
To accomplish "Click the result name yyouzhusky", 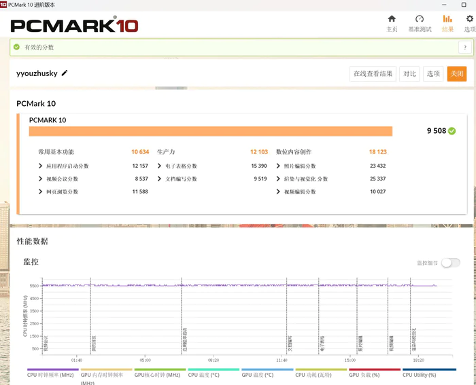I will (37, 73).
